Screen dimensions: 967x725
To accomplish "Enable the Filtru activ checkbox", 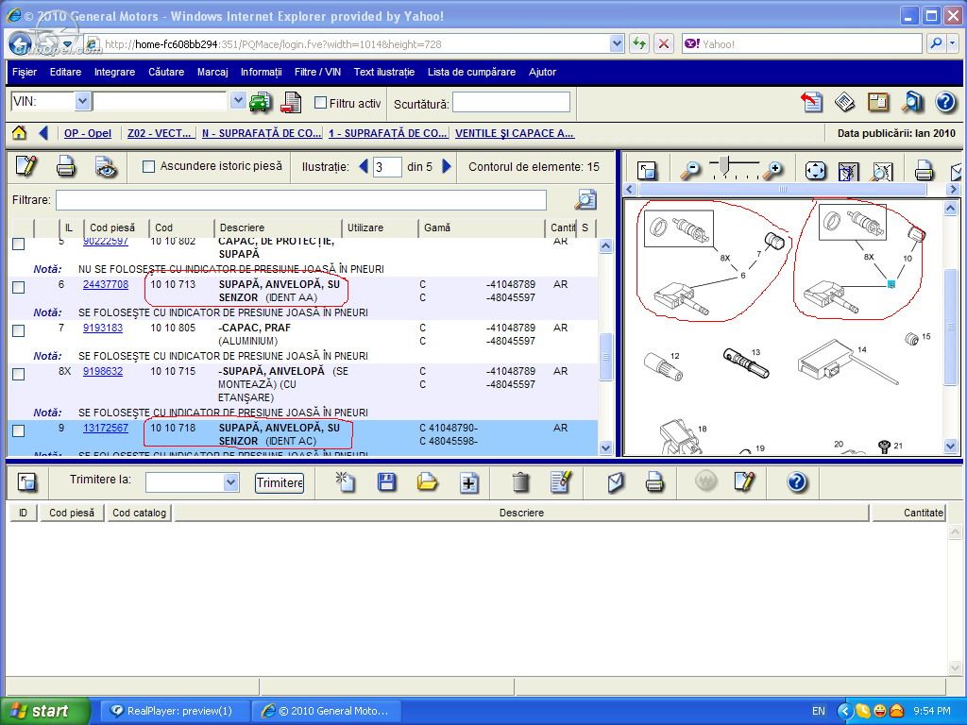I will click(x=321, y=103).
